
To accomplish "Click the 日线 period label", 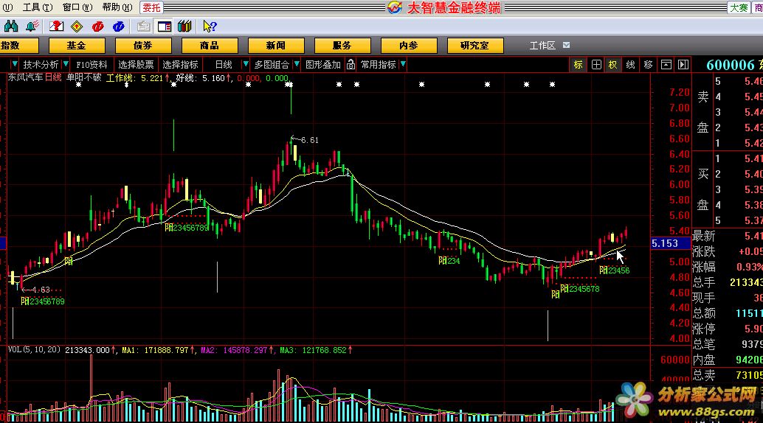I will click(224, 64).
